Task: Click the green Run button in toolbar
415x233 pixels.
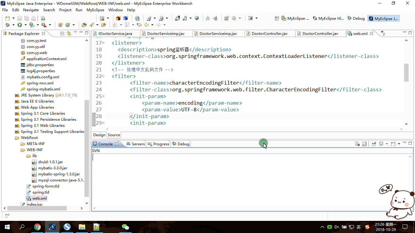Action: [20, 25]
